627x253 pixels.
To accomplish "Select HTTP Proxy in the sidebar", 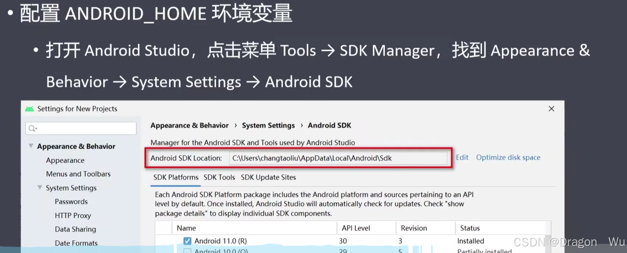I will coord(73,216).
